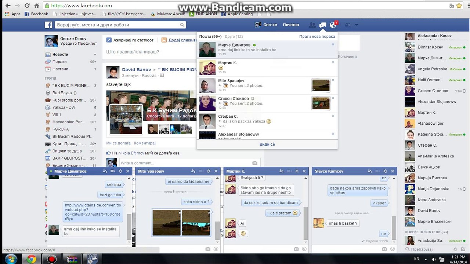
Task: Reload the page with the refresh icon
Action: pos(27,5)
